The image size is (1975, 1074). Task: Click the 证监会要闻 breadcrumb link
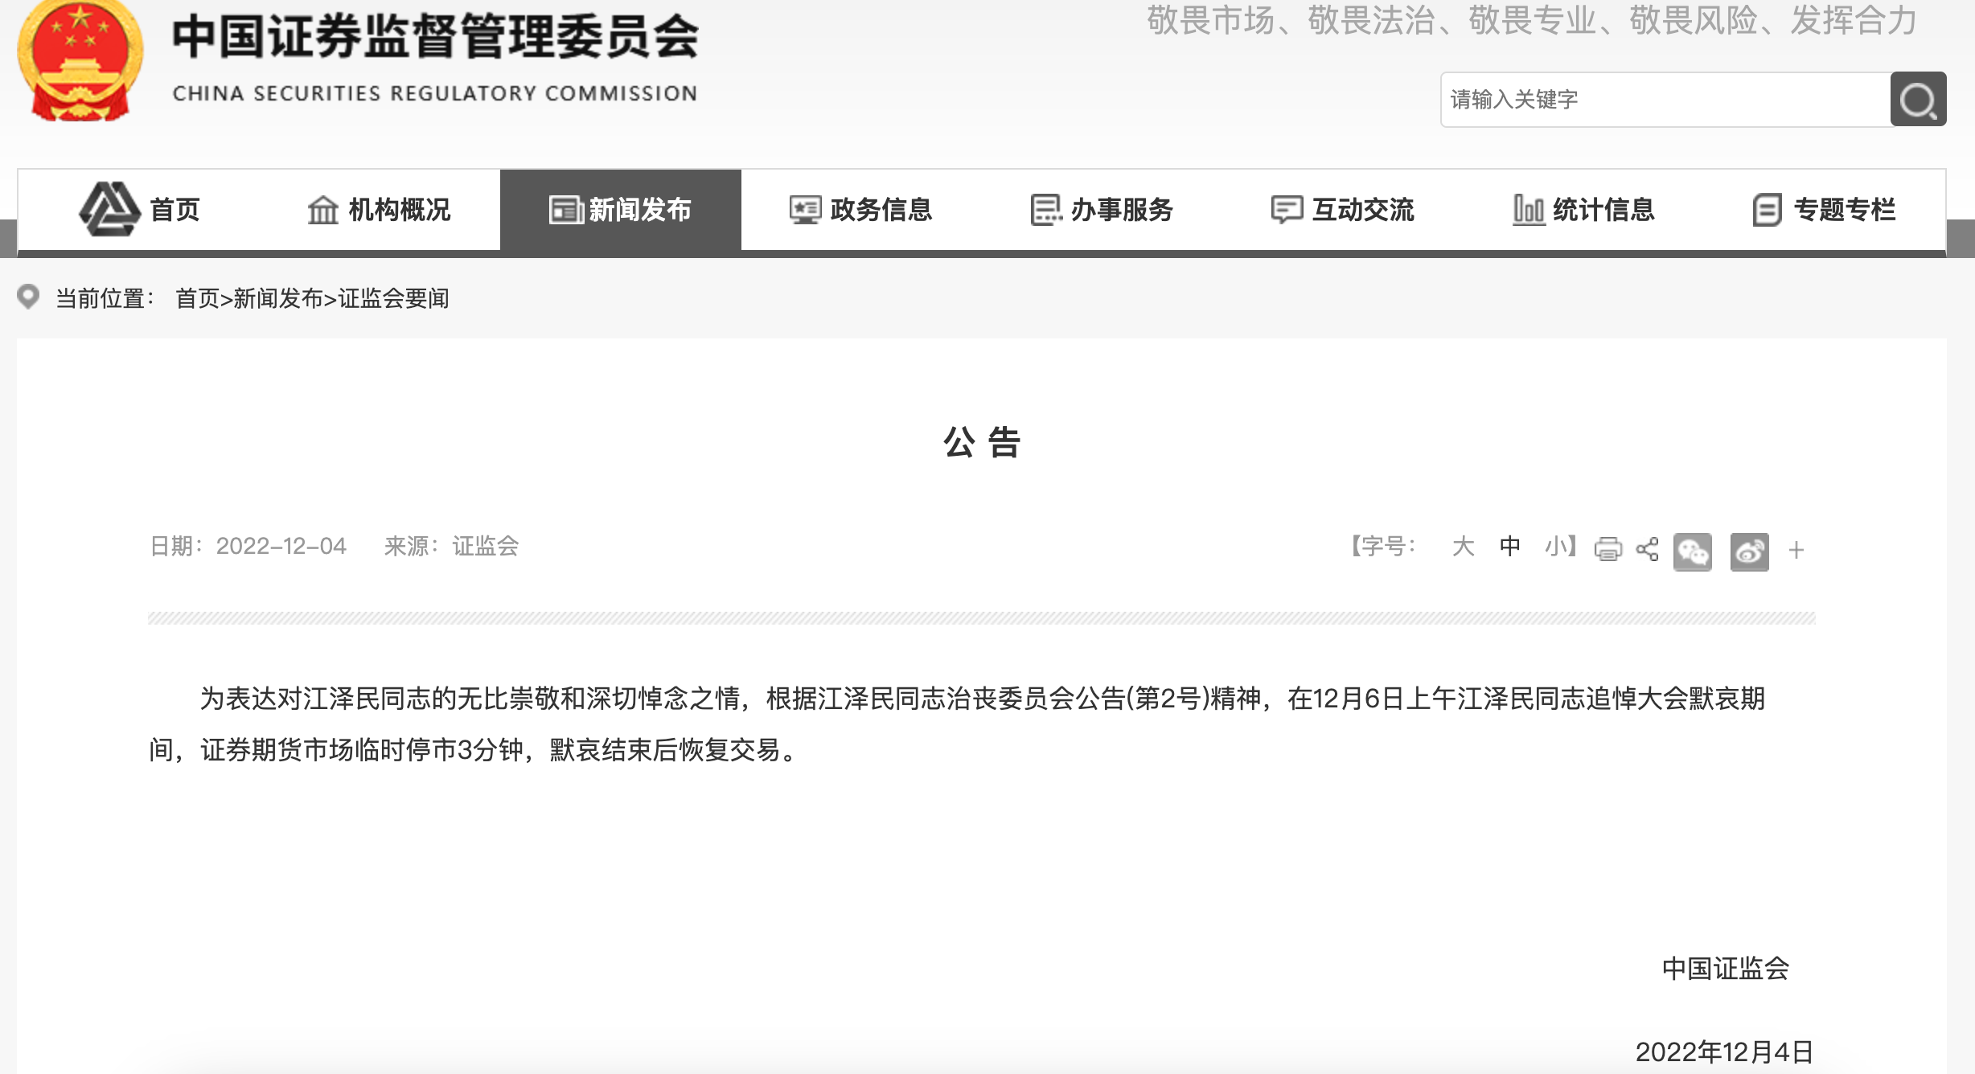(x=393, y=299)
